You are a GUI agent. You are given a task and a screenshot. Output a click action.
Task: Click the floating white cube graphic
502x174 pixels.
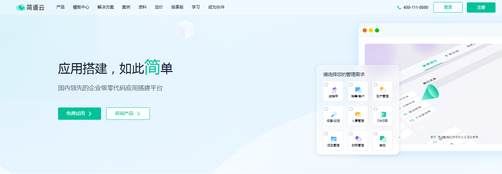pyautogui.click(x=185, y=29)
